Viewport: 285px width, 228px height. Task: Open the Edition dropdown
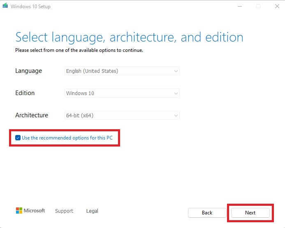click(122, 93)
